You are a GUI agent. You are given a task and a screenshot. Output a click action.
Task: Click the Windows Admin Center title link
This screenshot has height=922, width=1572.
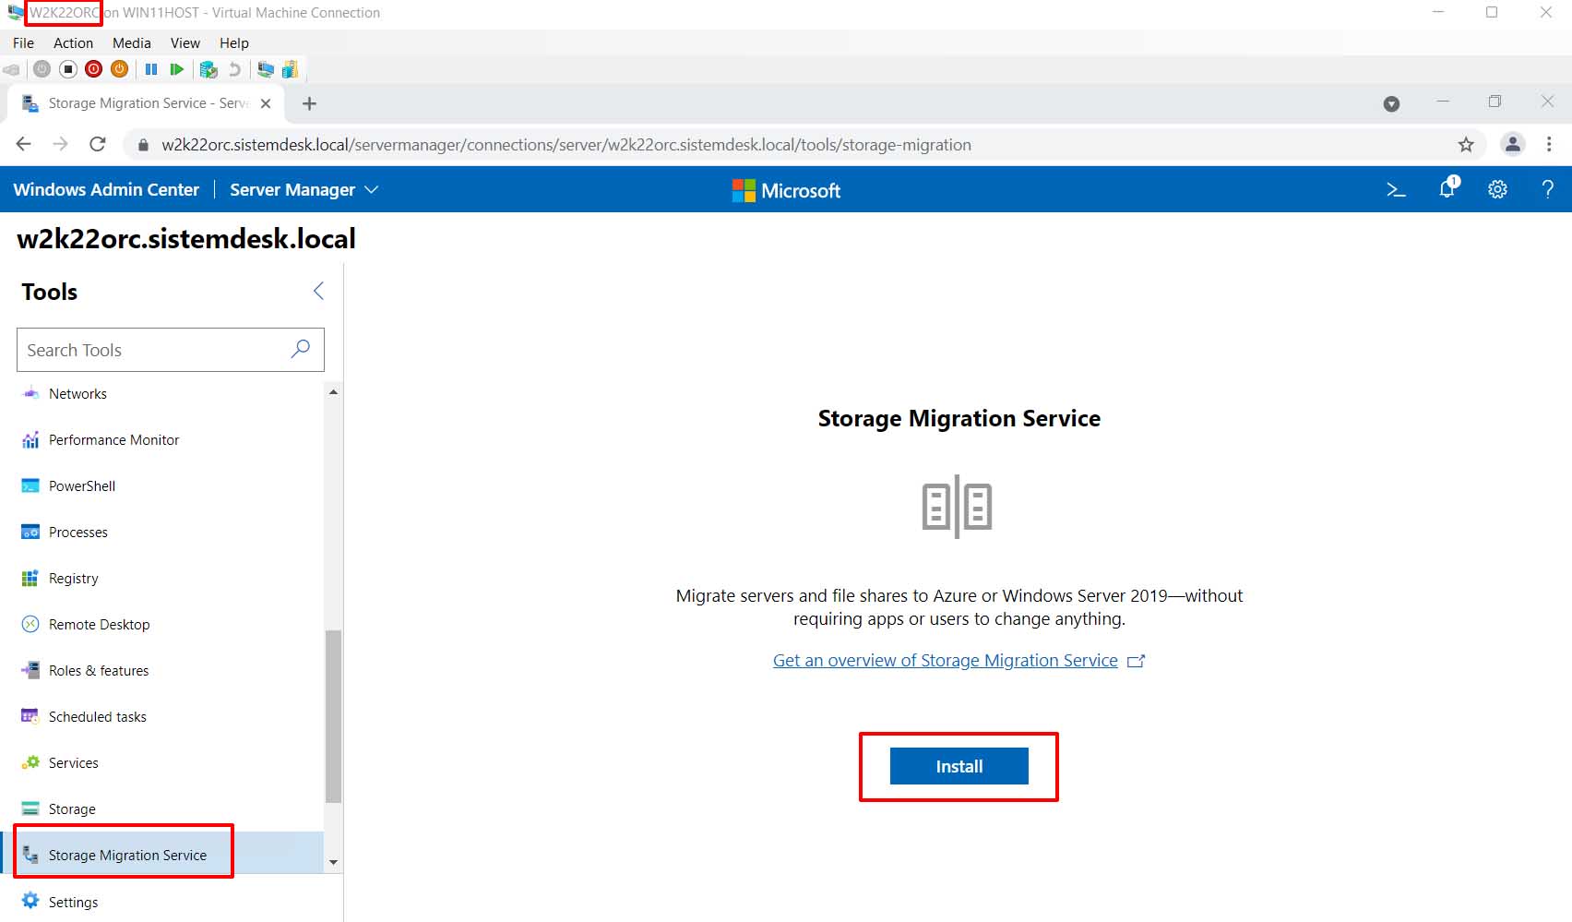(x=106, y=189)
